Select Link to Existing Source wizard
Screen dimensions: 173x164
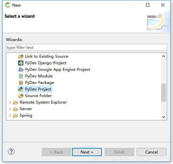pos(47,56)
